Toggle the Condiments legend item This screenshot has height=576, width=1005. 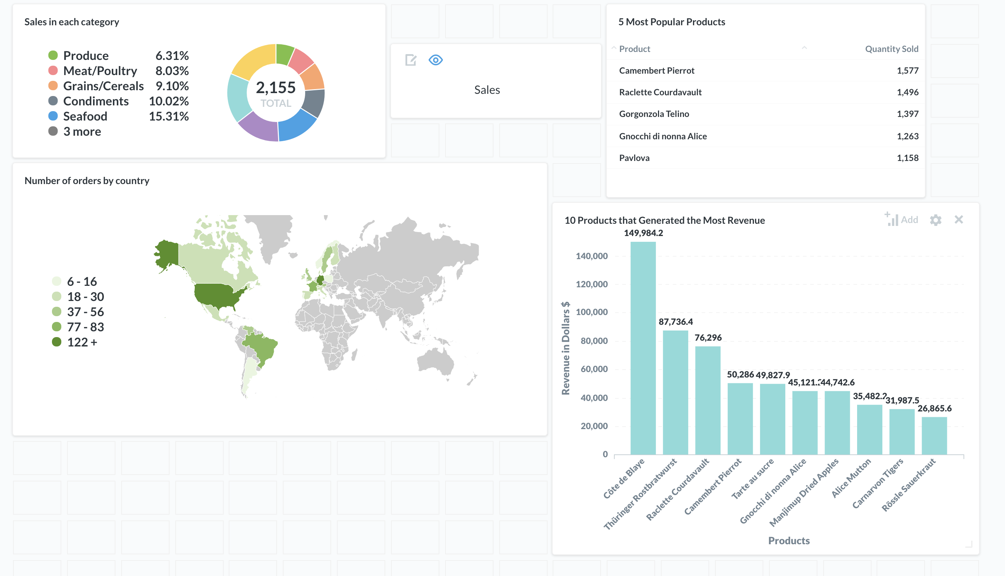(96, 101)
